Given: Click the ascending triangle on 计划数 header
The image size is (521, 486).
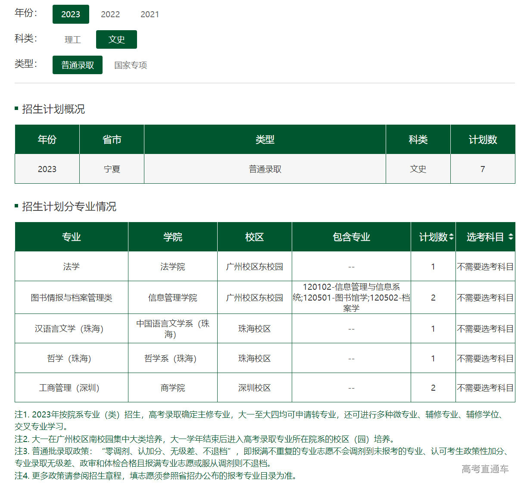Looking at the screenshot, I should pyautogui.click(x=451, y=235).
